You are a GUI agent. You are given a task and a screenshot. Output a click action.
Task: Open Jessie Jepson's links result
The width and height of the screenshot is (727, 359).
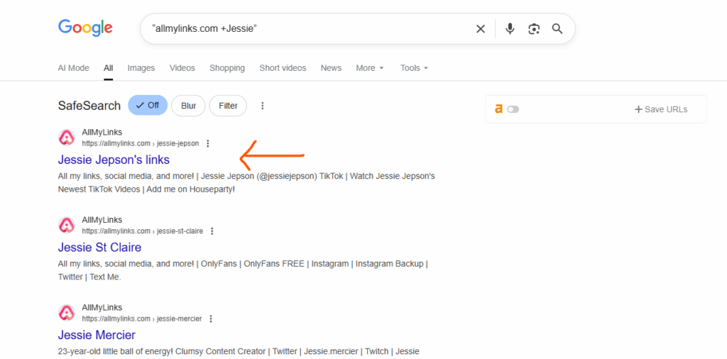point(114,160)
